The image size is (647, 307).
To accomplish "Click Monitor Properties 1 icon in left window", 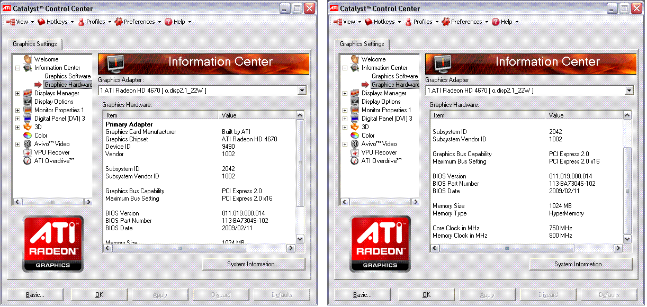I will [28, 110].
